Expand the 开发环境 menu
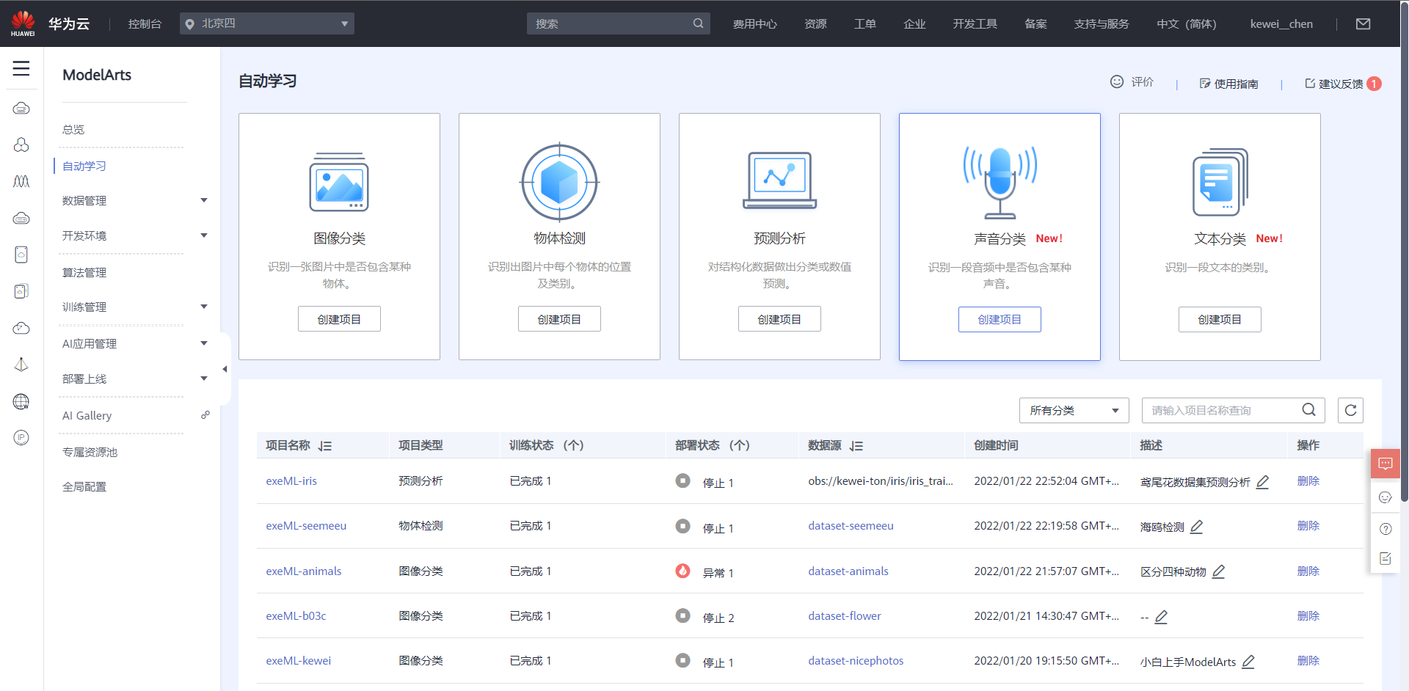The width and height of the screenshot is (1409, 691). click(204, 235)
